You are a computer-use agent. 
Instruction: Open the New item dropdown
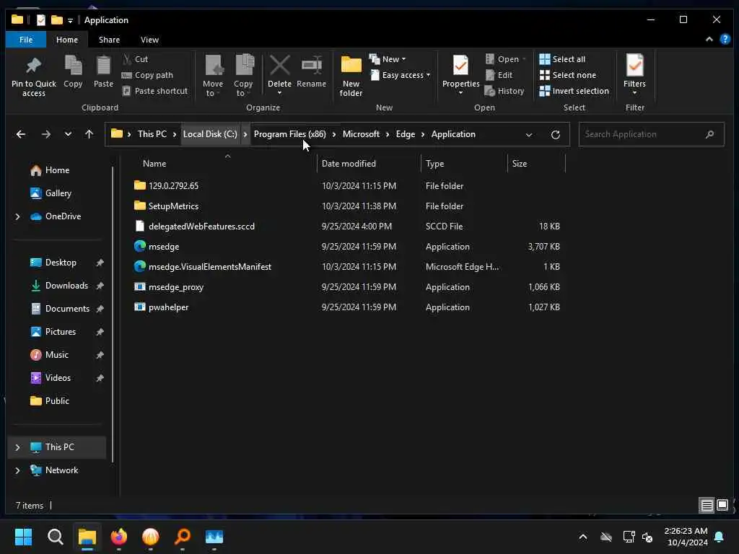coord(388,59)
